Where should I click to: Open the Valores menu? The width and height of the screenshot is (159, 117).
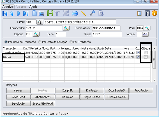[x=21, y=7]
